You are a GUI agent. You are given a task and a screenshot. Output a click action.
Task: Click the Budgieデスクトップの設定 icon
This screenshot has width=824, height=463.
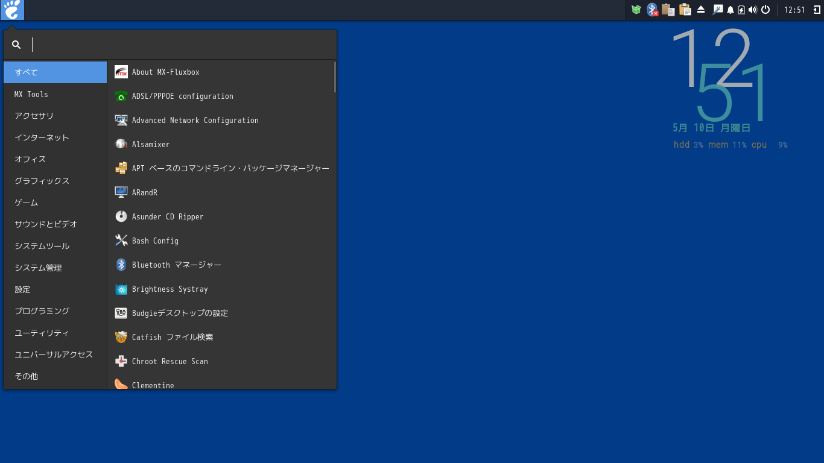(x=121, y=313)
